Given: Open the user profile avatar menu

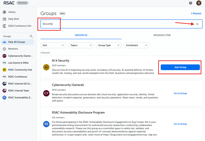Looking at the screenshot, I should tap(199, 3).
